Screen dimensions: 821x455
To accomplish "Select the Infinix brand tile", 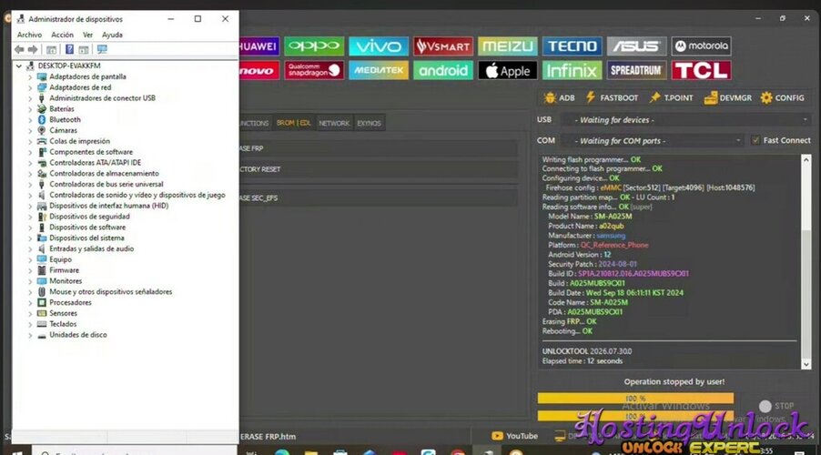I will tap(572, 70).
